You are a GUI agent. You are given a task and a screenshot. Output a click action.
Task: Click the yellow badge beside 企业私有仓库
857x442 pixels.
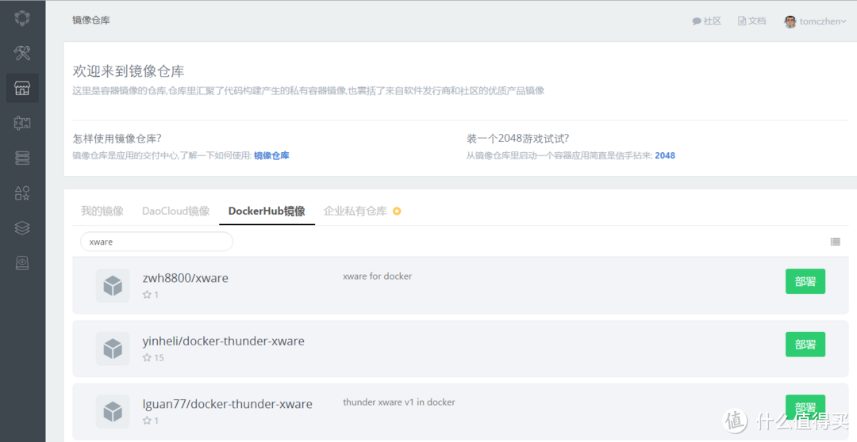(397, 211)
